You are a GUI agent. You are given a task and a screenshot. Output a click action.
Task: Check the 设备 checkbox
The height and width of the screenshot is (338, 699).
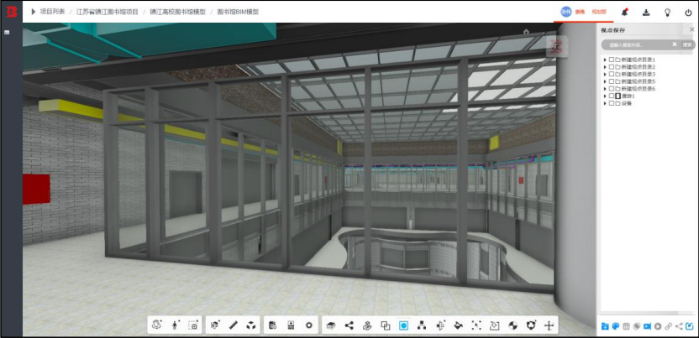[x=612, y=103]
